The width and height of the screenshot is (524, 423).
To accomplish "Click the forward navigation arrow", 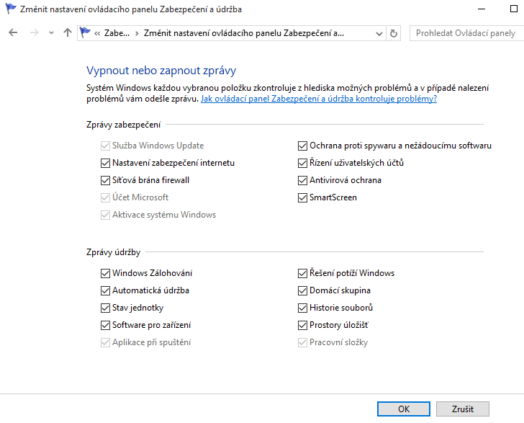I will [x=34, y=33].
